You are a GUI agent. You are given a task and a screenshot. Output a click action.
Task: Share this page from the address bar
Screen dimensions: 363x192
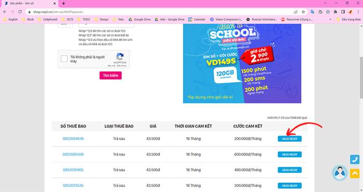click(296, 12)
